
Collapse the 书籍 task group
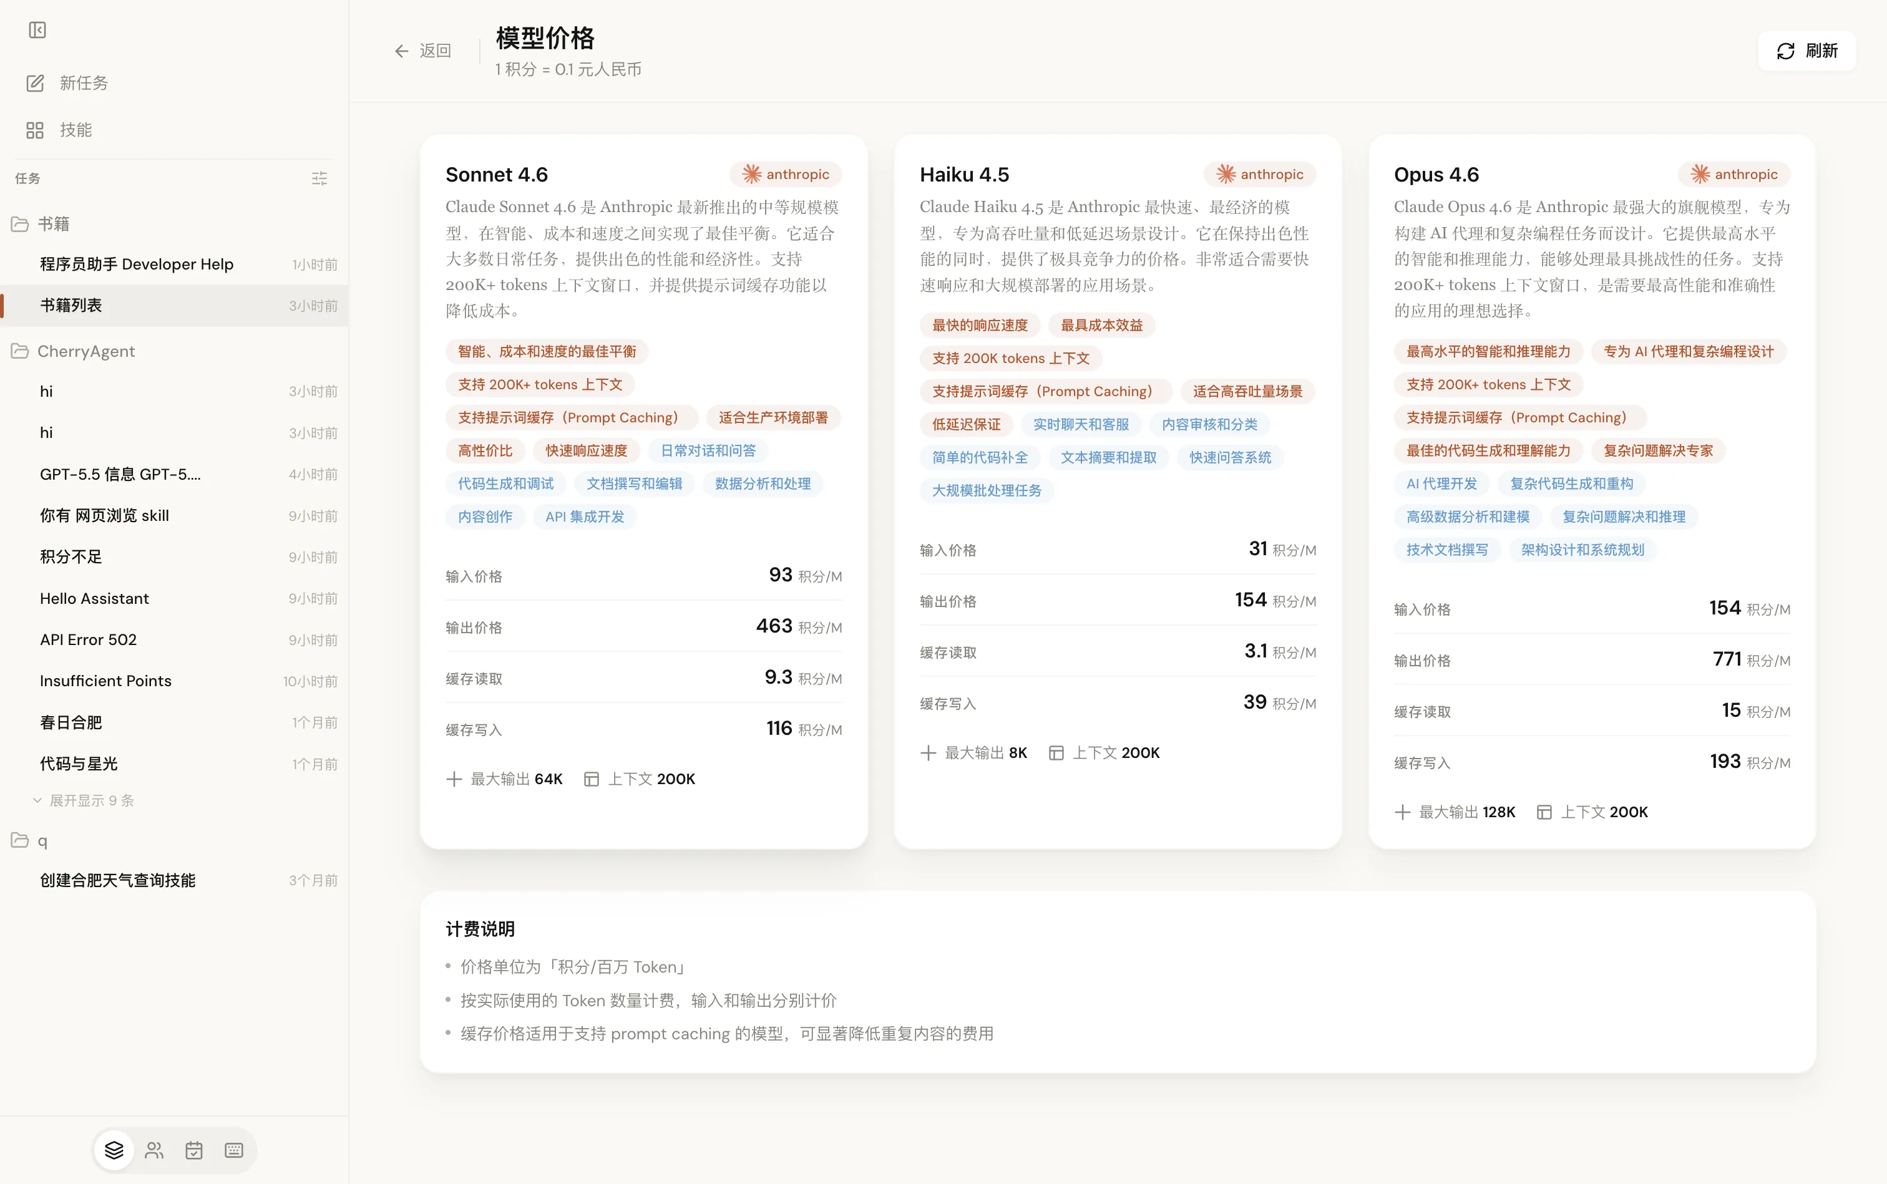pos(174,224)
